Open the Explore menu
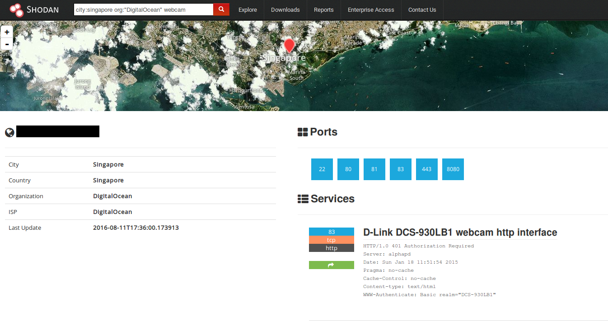The height and width of the screenshot is (321, 608). (248, 10)
